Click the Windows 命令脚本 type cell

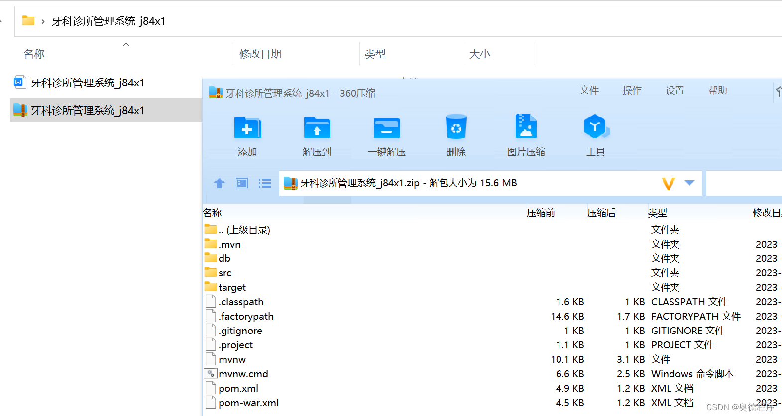692,374
